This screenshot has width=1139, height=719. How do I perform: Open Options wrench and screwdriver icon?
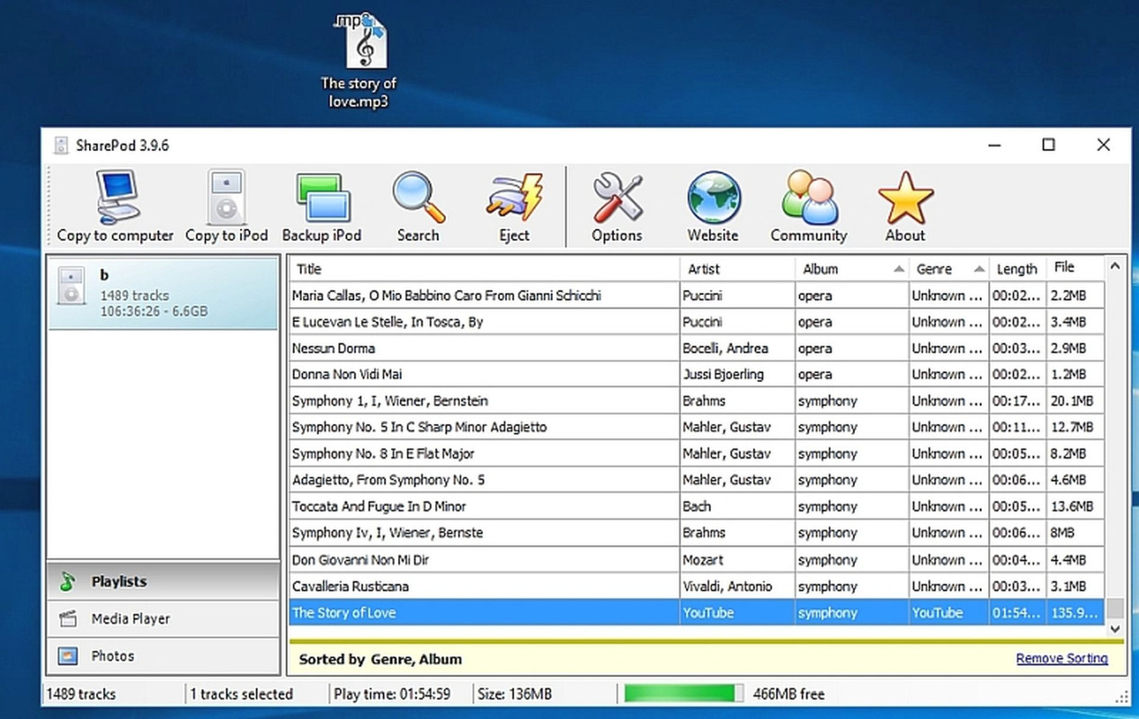coord(617,207)
